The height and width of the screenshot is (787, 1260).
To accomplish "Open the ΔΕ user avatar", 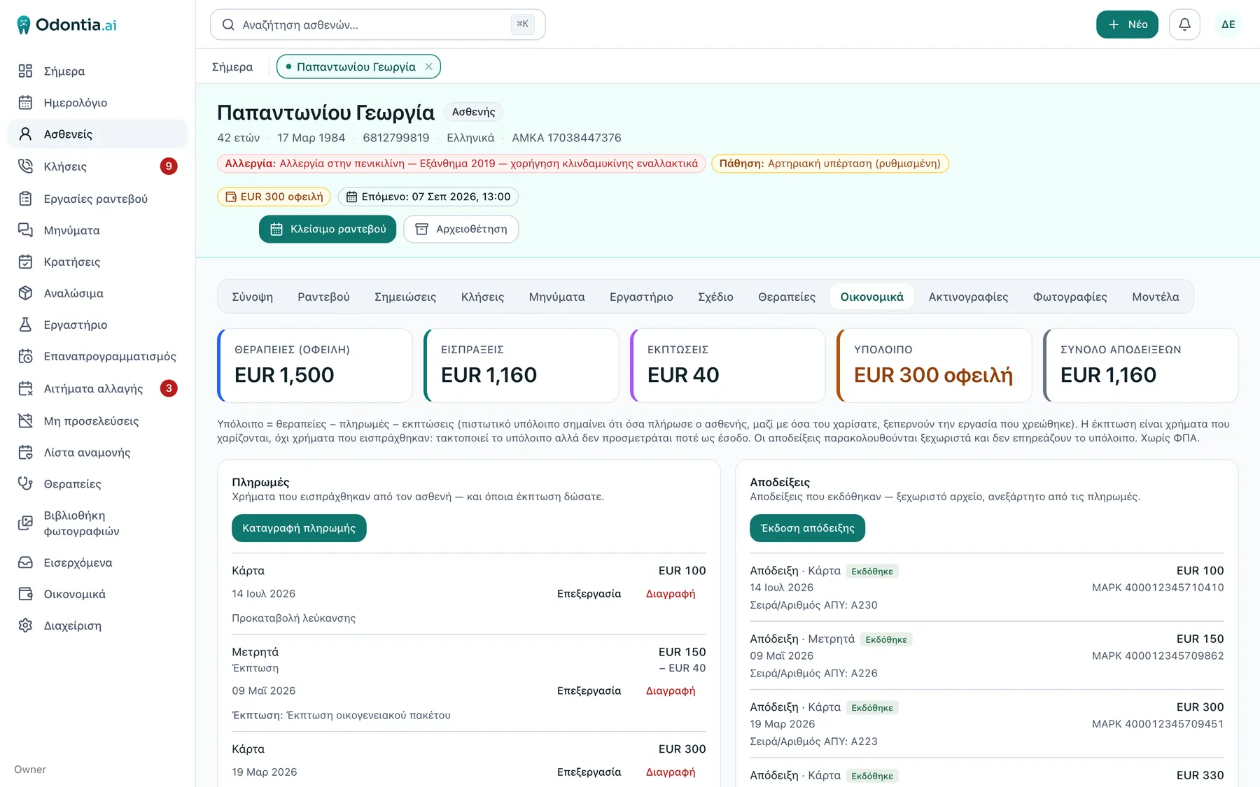I will point(1228,24).
